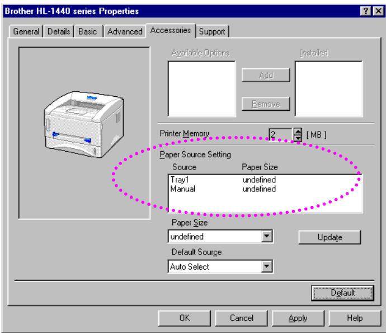Screen dimensions: 386x333
Task: Click the Paper Size combo box text undefined
Action: [187, 236]
